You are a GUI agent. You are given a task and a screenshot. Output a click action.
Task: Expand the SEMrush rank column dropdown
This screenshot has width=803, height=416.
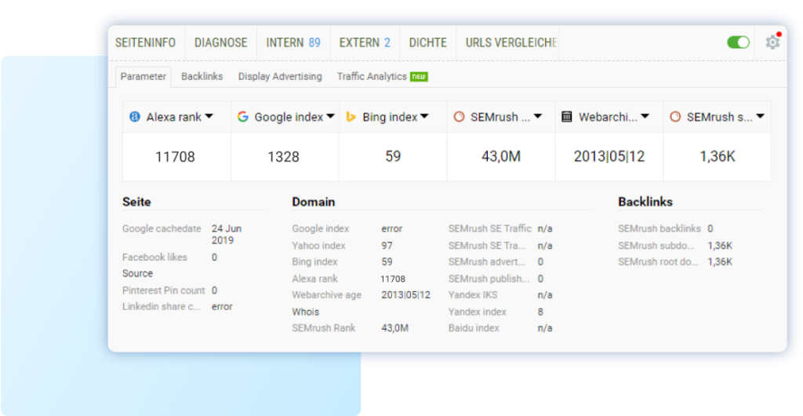click(x=538, y=117)
